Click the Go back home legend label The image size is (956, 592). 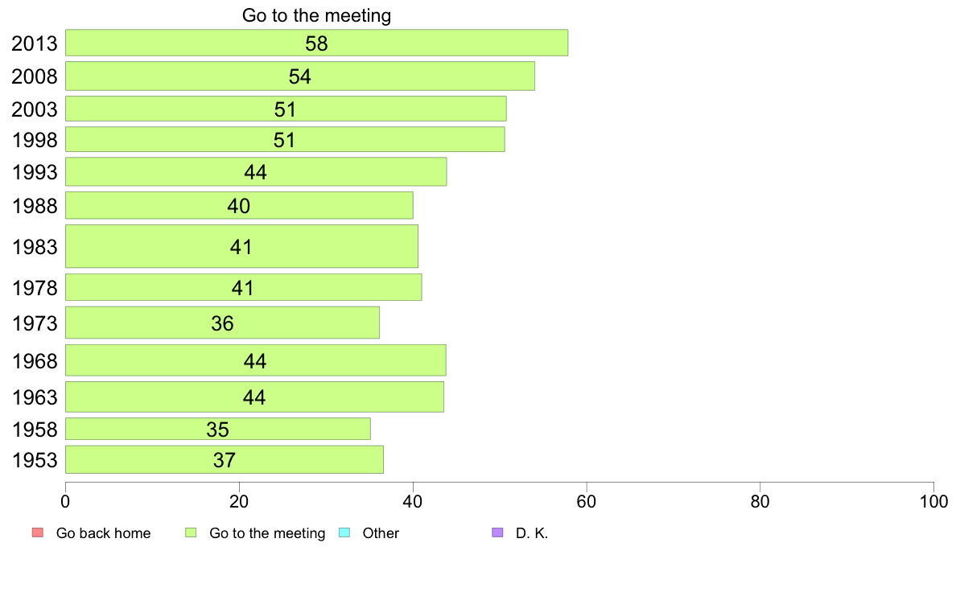click(103, 532)
